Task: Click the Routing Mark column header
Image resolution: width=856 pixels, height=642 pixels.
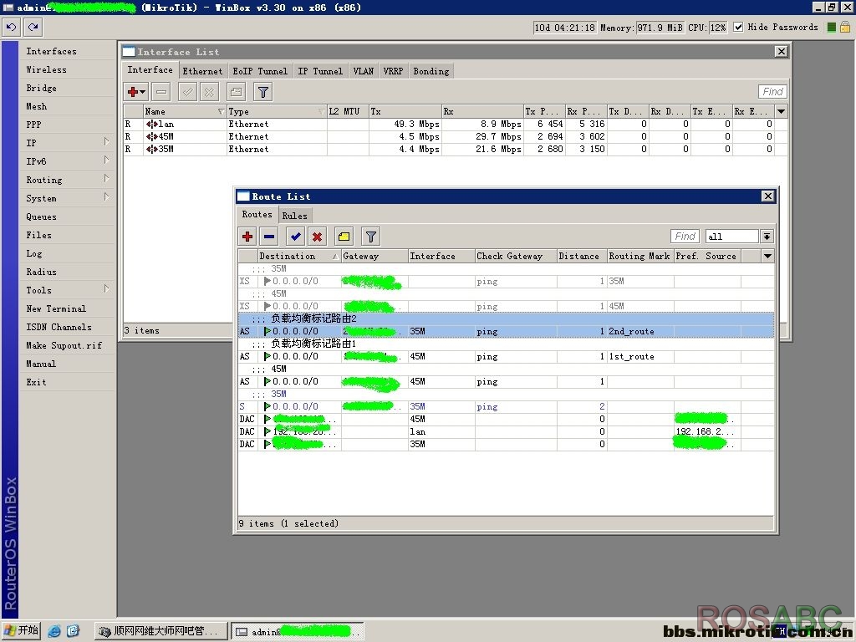Action: point(640,256)
